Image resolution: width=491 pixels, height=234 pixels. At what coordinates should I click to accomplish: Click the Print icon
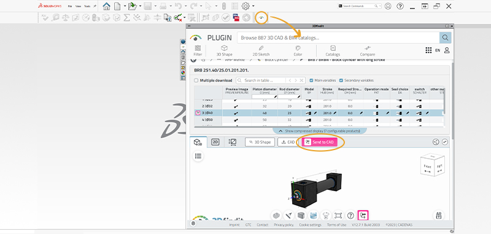click(x=163, y=6)
